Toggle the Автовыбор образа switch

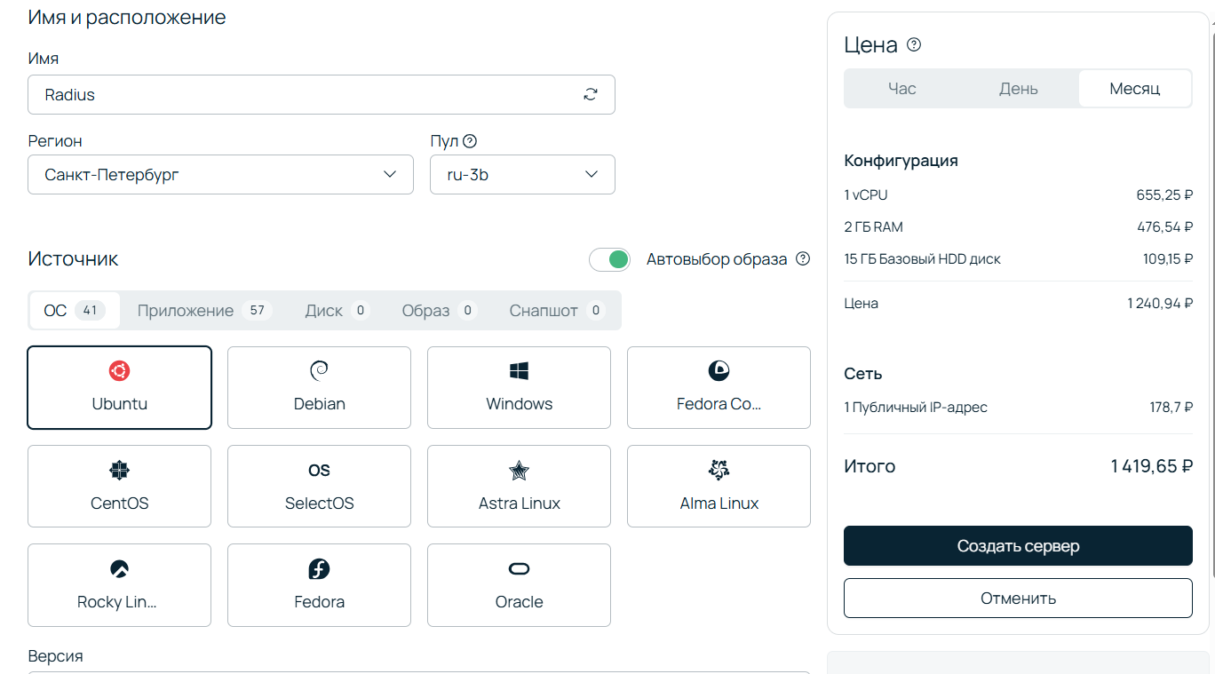[609, 259]
